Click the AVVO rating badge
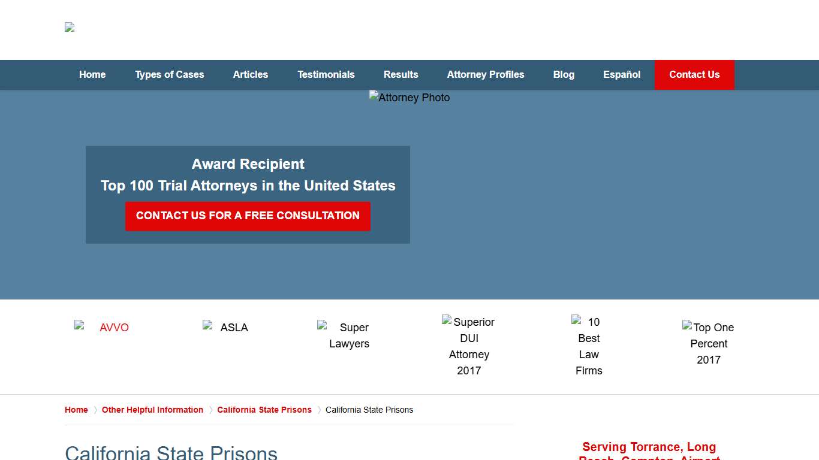This screenshot has width=819, height=460. pyautogui.click(x=101, y=327)
